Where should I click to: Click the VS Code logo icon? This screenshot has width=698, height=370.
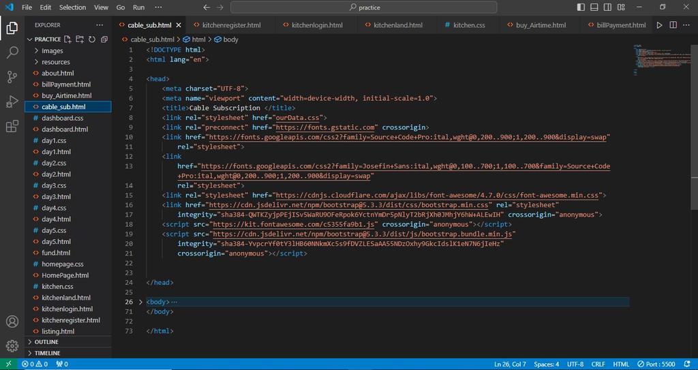tap(10, 7)
